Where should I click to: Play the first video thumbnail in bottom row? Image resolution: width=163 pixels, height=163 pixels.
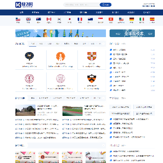(25, 157)
